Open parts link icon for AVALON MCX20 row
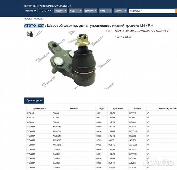 148,136
